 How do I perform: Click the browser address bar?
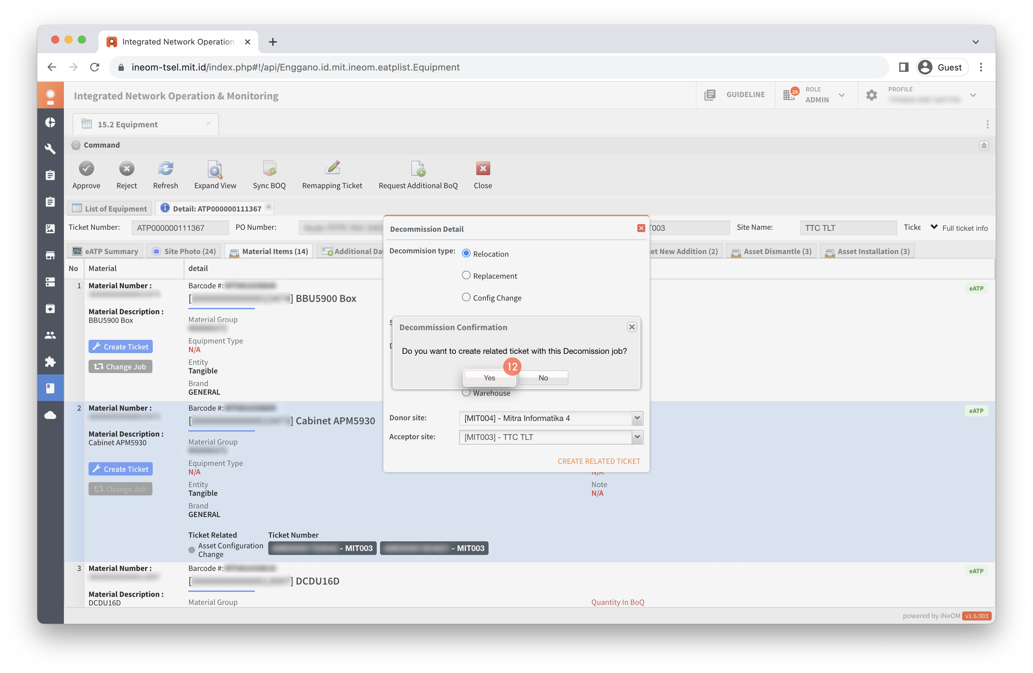pos(499,67)
